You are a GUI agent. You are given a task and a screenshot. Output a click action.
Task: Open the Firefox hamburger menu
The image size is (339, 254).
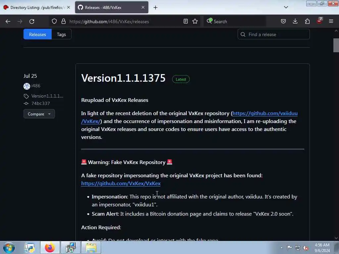click(331, 21)
